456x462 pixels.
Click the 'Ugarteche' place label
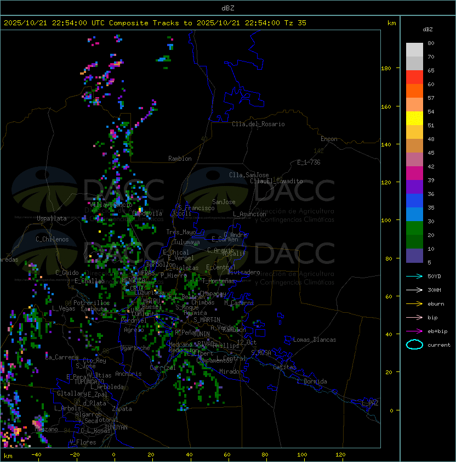point(135,348)
